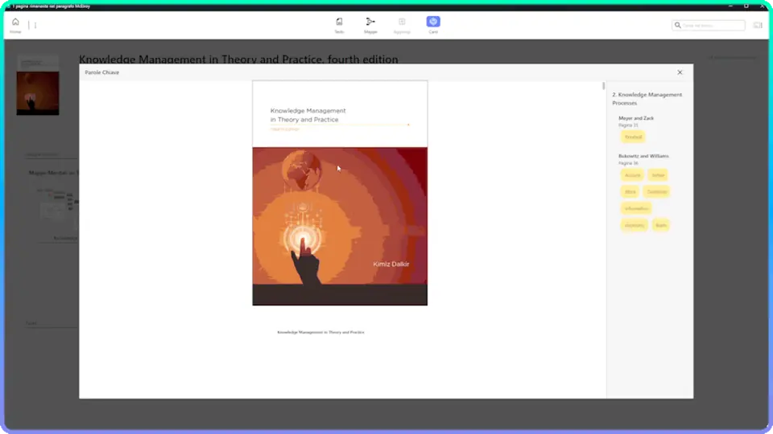Select the keyword tag under Meyer and Zack
The height and width of the screenshot is (434, 773).
[x=634, y=137]
